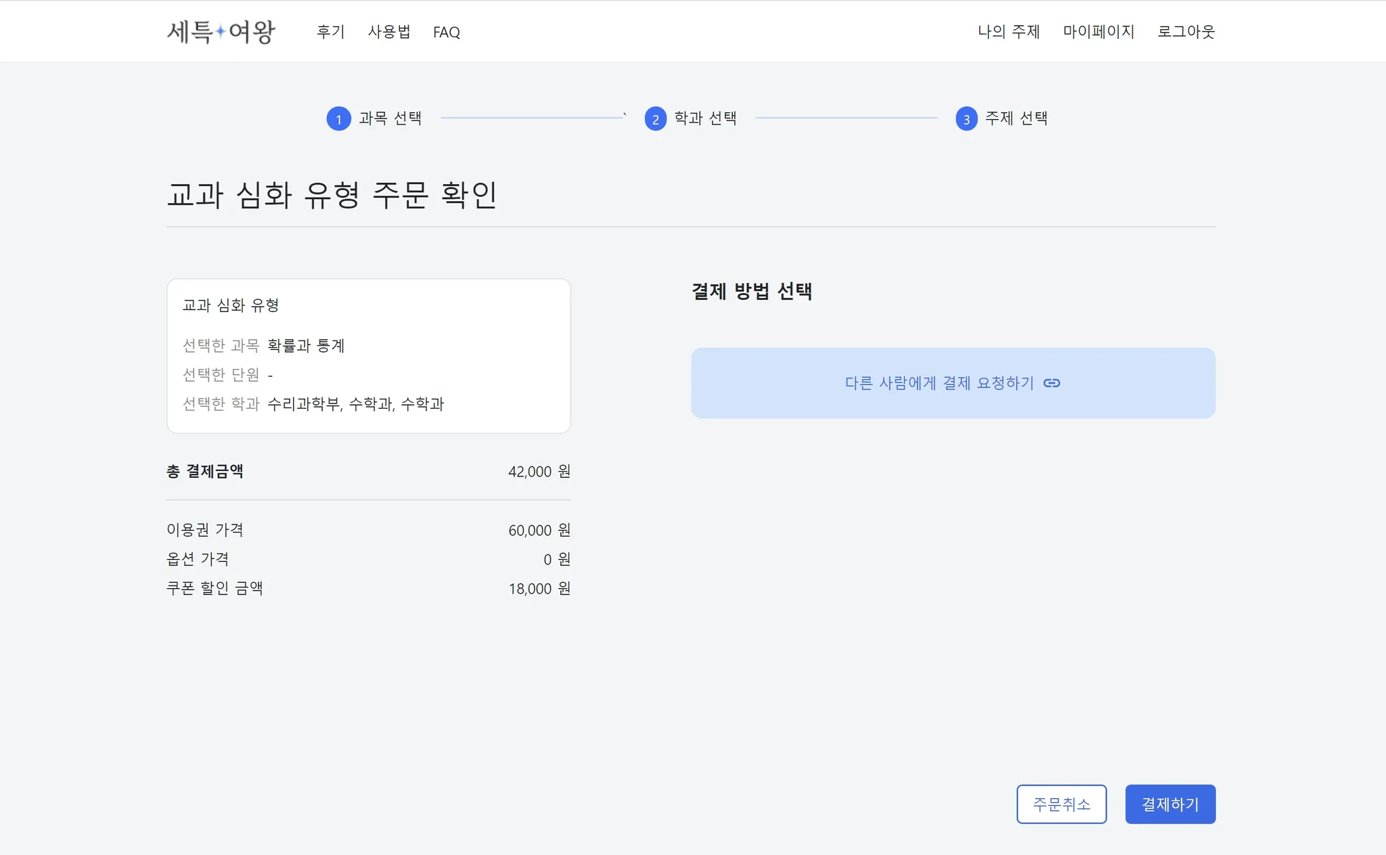Click the 과목 선택 step label
Image resolution: width=1386 pixels, height=855 pixels.
tap(390, 118)
